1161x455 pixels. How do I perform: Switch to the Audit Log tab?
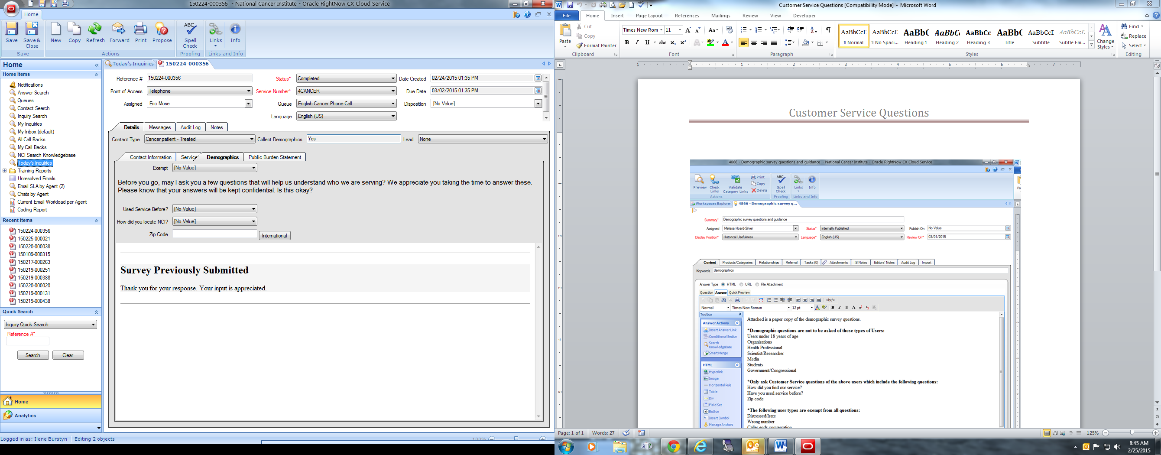pos(191,127)
